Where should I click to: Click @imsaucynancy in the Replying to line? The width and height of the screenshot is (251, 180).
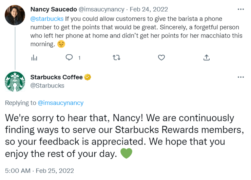pyautogui.click(x=61, y=103)
